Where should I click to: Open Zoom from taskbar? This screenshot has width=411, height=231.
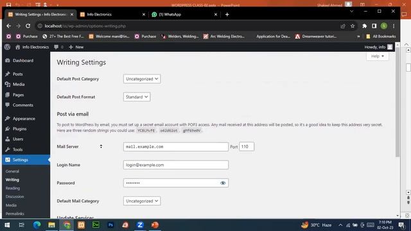(140, 225)
